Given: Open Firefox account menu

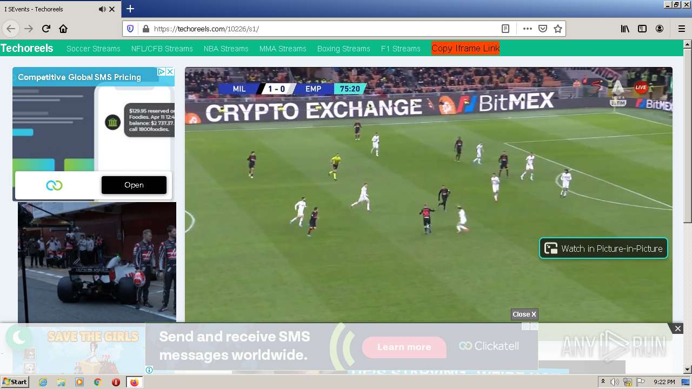Looking at the screenshot, I should click(660, 29).
